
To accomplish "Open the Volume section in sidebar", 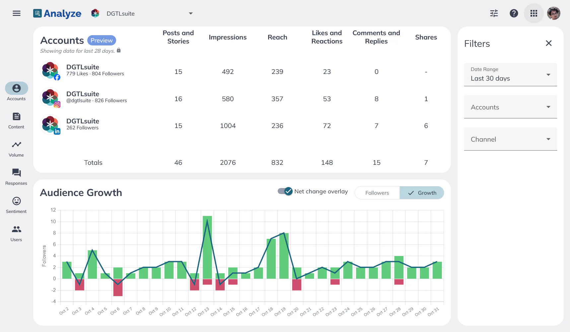I will tap(16, 149).
